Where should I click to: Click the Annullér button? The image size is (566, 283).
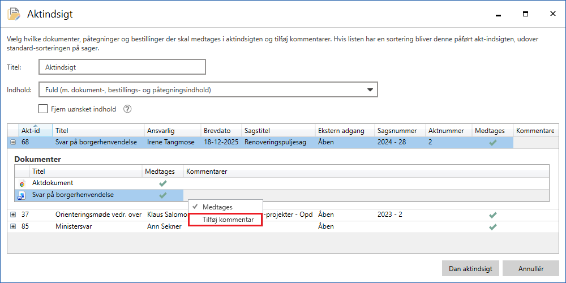530,269
